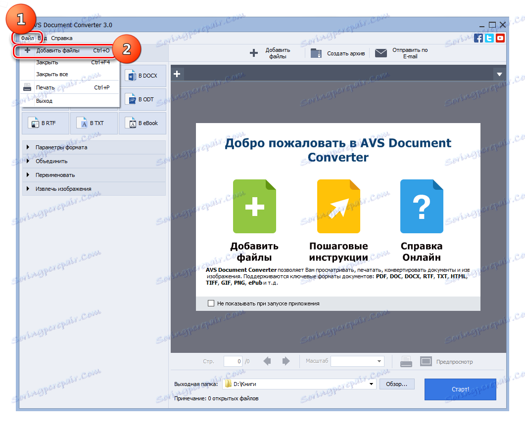The width and height of the screenshot is (525, 427).
Task: Open the output folder dropdown arrow
Action: (371, 384)
